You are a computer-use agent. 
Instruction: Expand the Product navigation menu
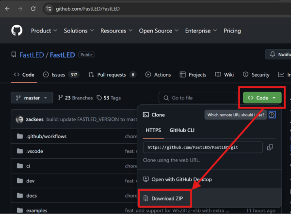44,31
